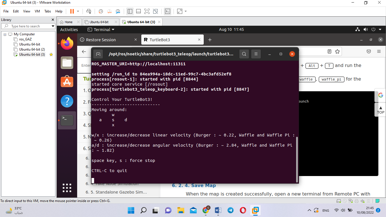Open the snapshot manager
The height and width of the screenshot is (217, 386).
(118, 11)
